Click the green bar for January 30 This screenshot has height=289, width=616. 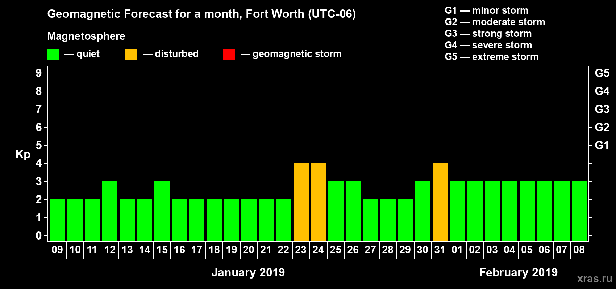pos(423,211)
